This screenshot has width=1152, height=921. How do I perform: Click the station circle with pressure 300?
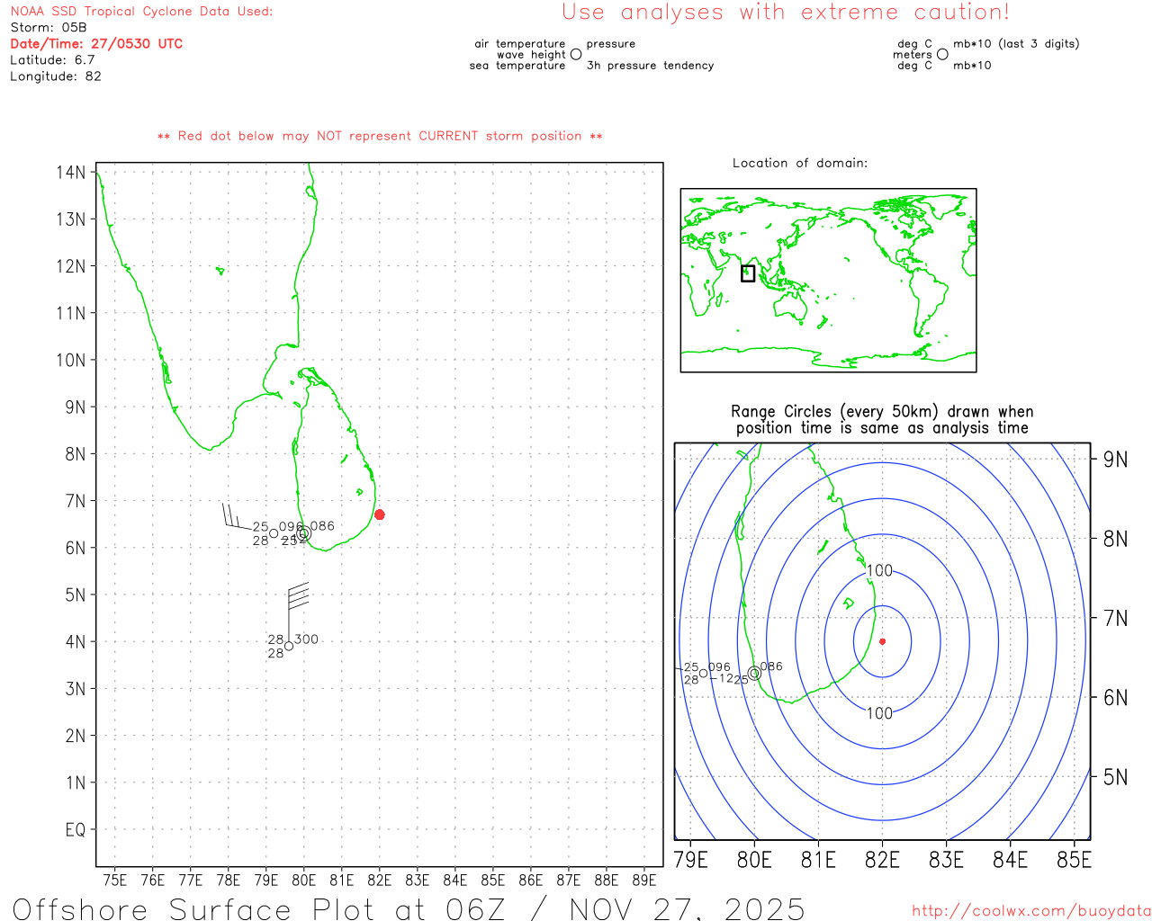(289, 646)
